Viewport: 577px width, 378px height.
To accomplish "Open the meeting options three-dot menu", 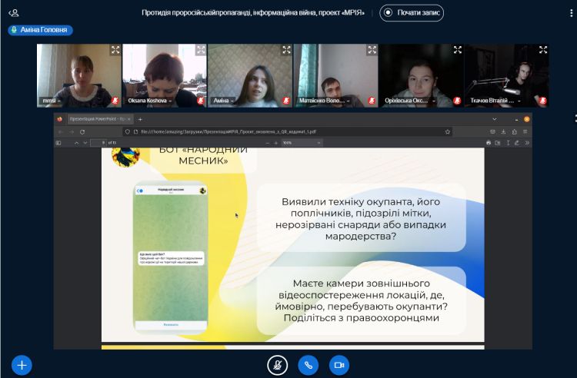I will click(x=574, y=118).
